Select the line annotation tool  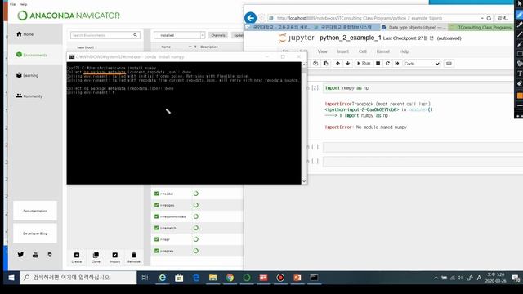point(520,34)
